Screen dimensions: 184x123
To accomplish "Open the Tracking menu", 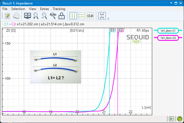I will 59,9.
